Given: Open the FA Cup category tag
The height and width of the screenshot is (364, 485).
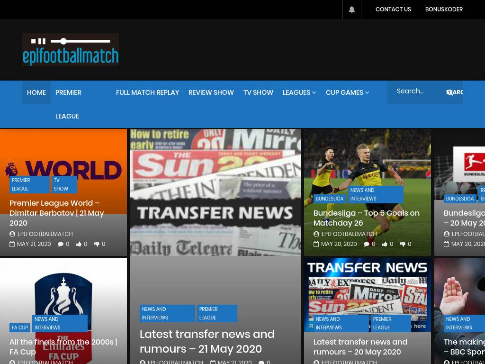Looking at the screenshot, I should (20, 328).
